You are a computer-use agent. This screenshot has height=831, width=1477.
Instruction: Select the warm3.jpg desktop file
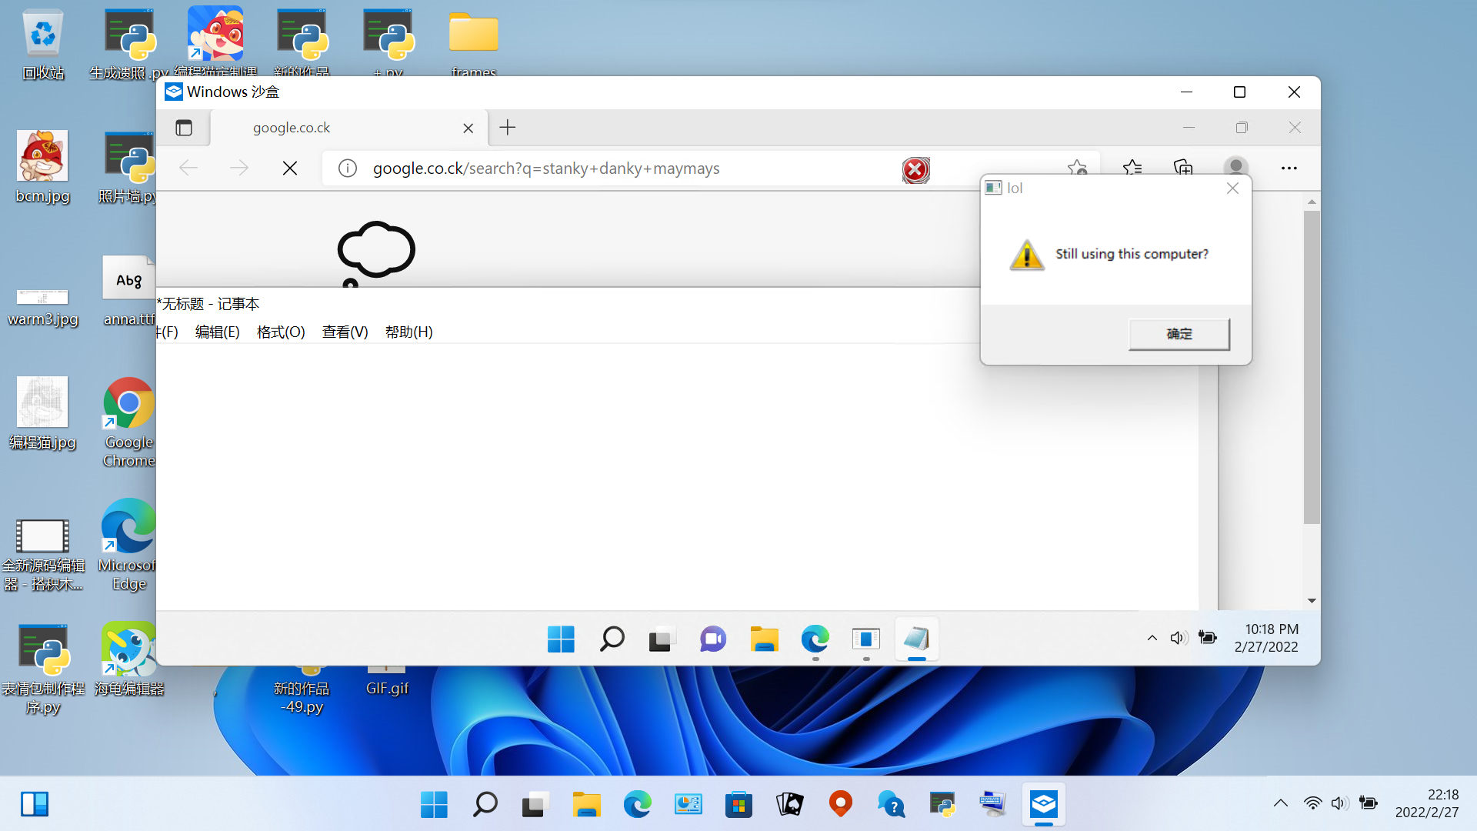(x=43, y=305)
